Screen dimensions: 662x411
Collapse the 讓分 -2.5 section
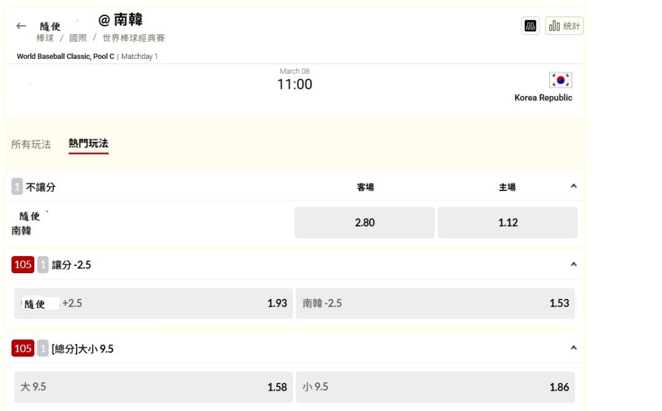tap(573, 265)
